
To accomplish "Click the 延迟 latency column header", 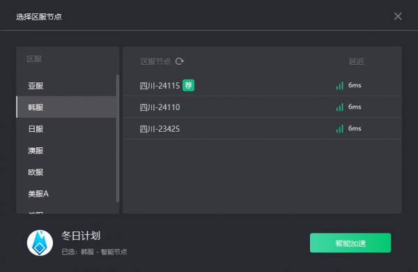I will click(356, 61).
